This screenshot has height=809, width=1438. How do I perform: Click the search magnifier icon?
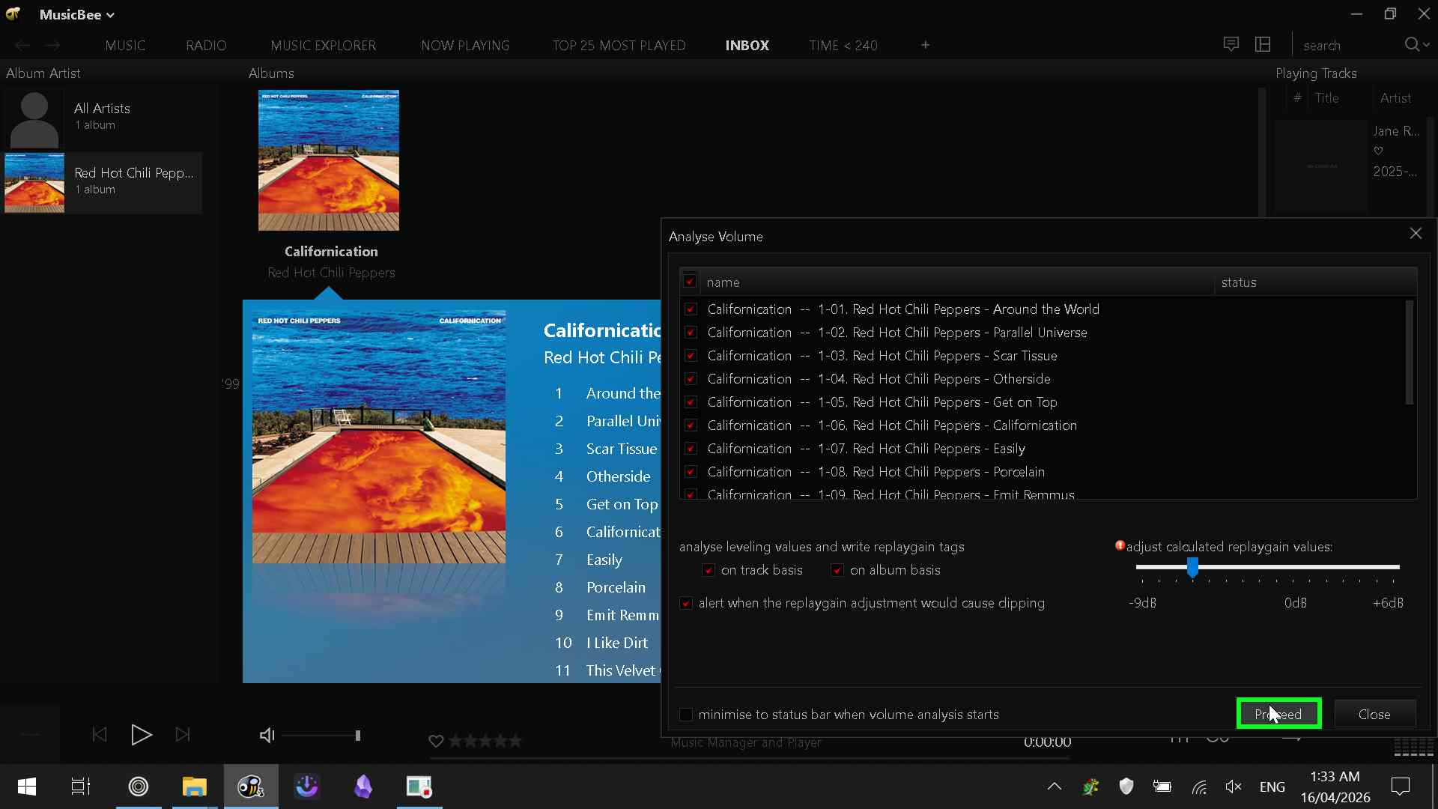(1411, 45)
